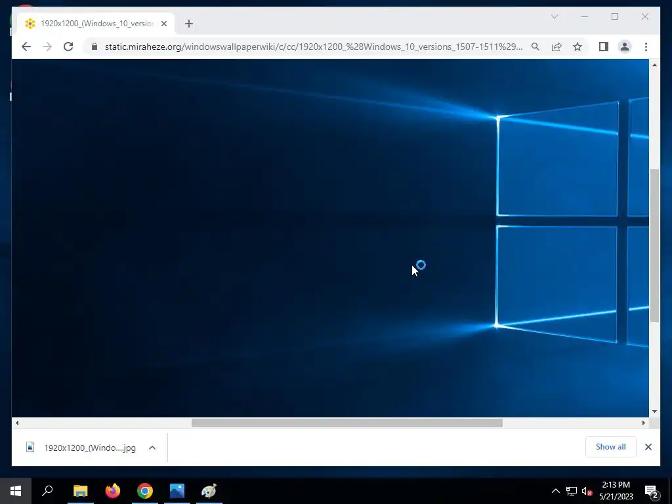This screenshot has height=504, width=672.
Task: Bookmark this tab with the star
Action: click(x=577, y=47)
